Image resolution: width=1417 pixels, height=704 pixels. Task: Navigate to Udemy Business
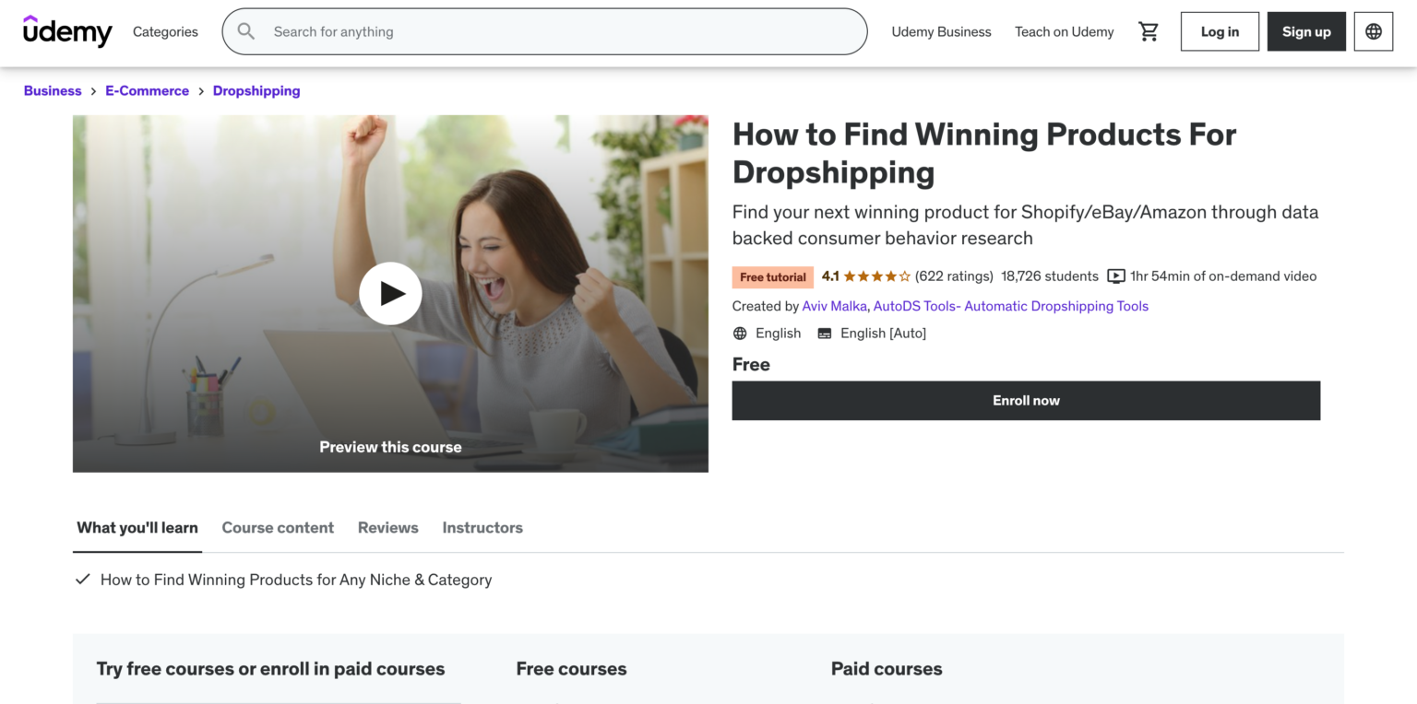(x=941, y=30)
